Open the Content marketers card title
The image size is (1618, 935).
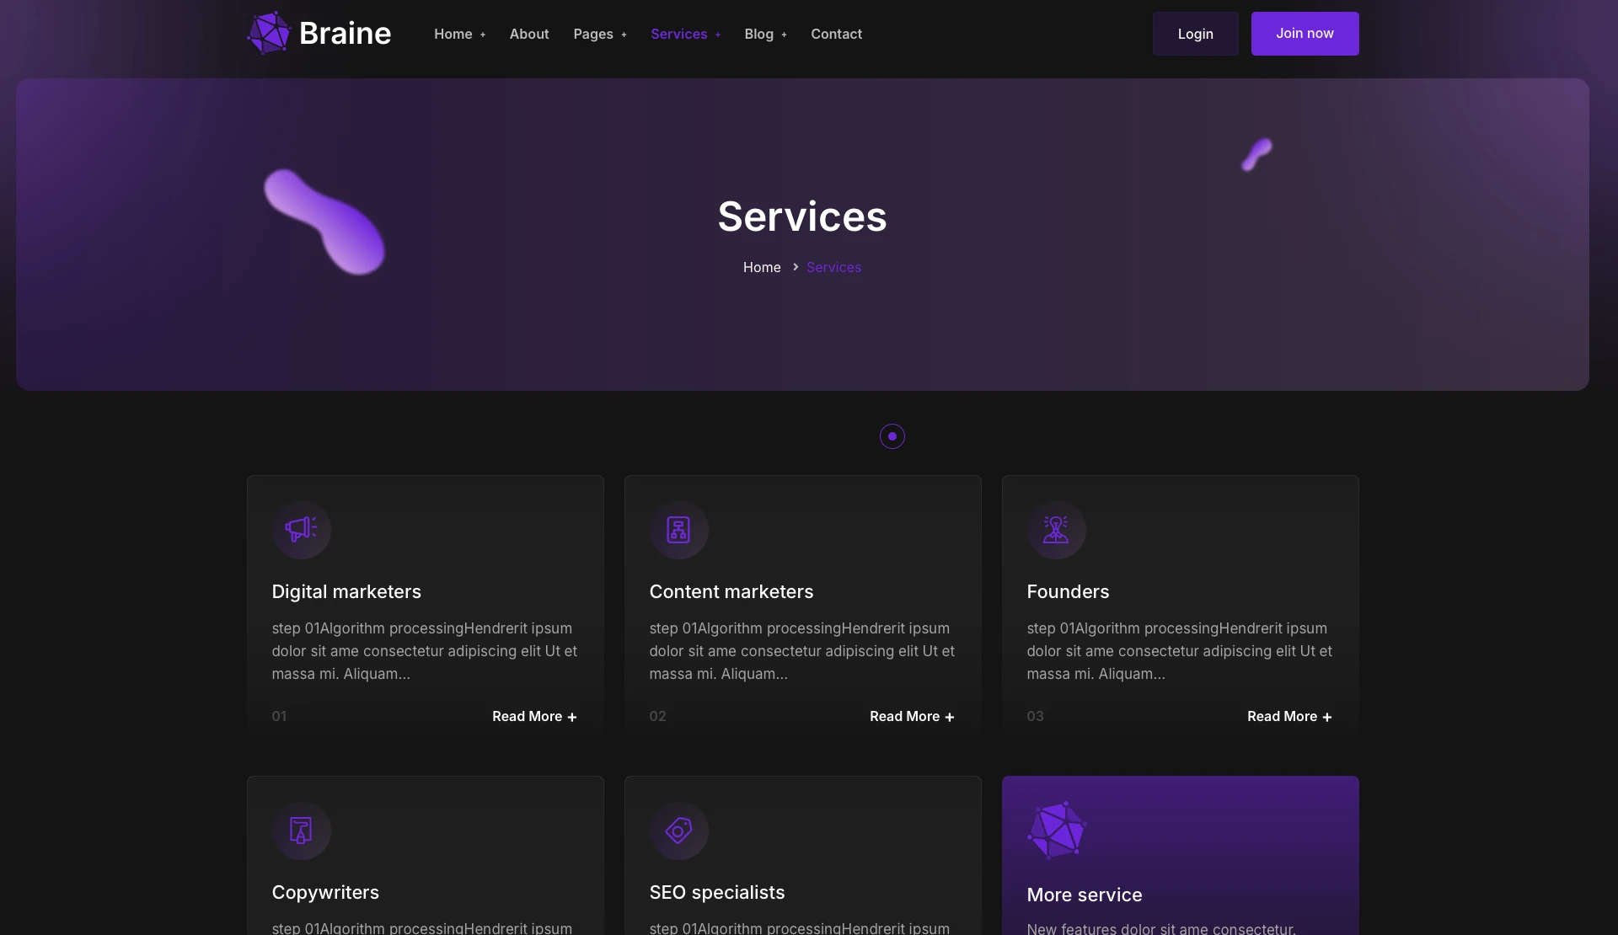pyautogui.click(x=731, y=591)
